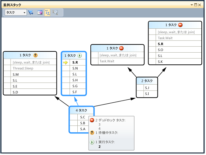Select the S.E stack frame
Image resolution: width=206 pixels, height=155 pixels.
15,86
